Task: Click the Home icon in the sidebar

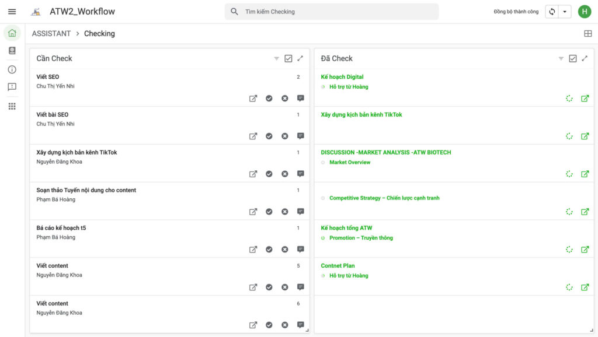Action: tap(12, 33)
